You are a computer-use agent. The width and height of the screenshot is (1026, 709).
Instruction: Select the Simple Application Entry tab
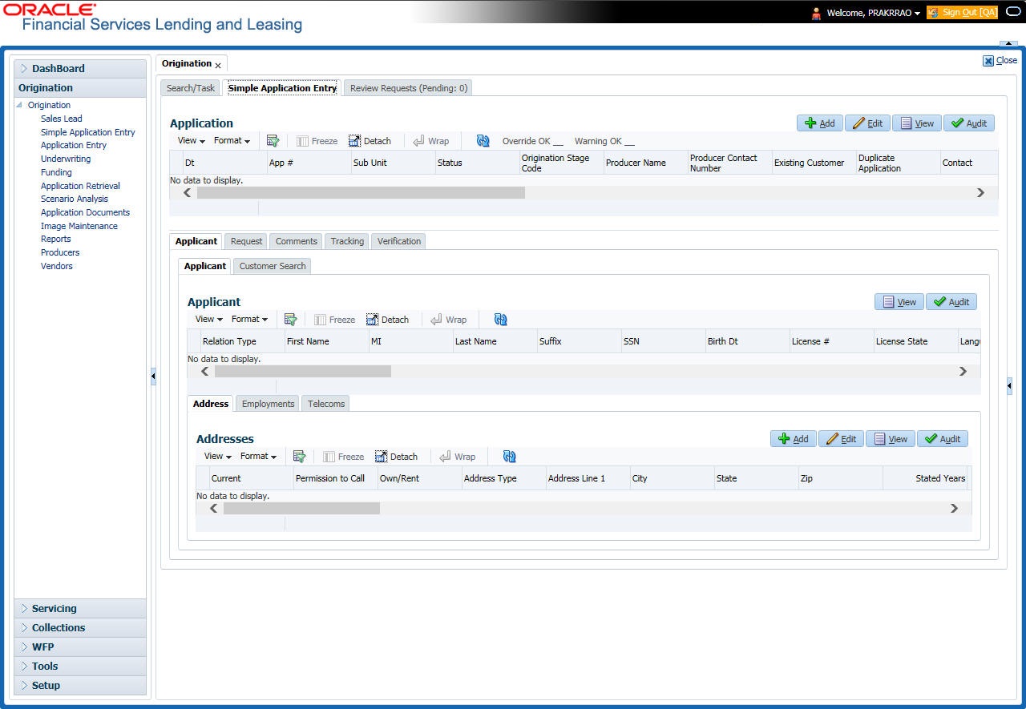(x=282, y=88)
